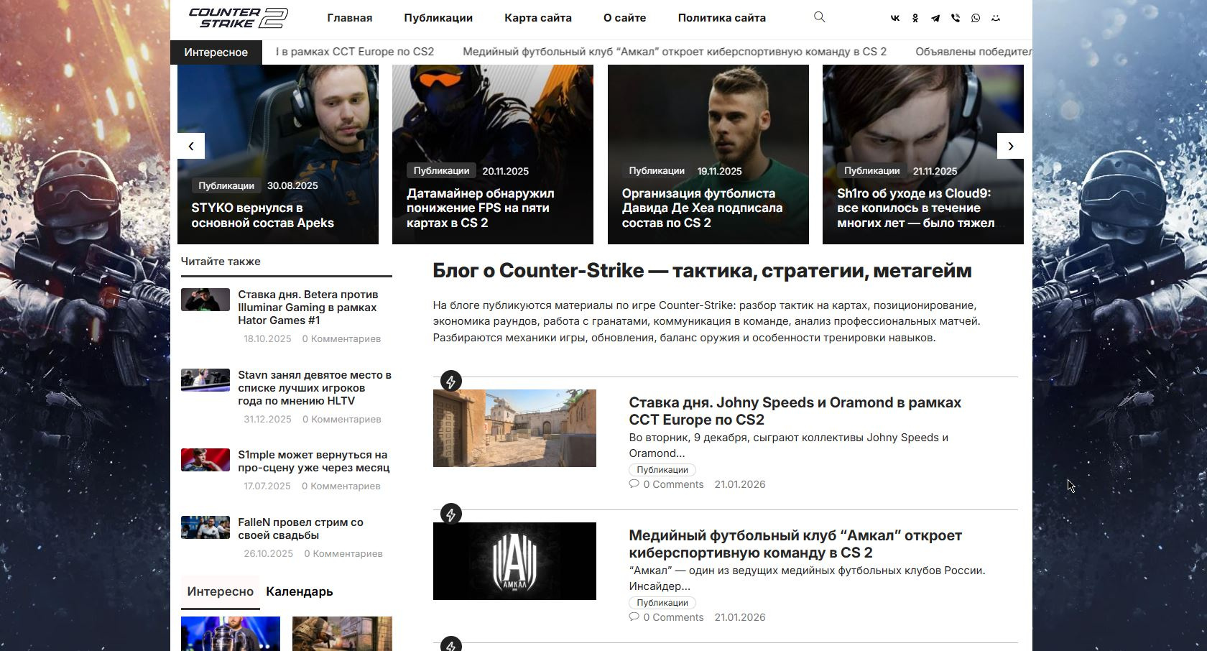Switch to the Календарь tab

[x=299, y=591]
